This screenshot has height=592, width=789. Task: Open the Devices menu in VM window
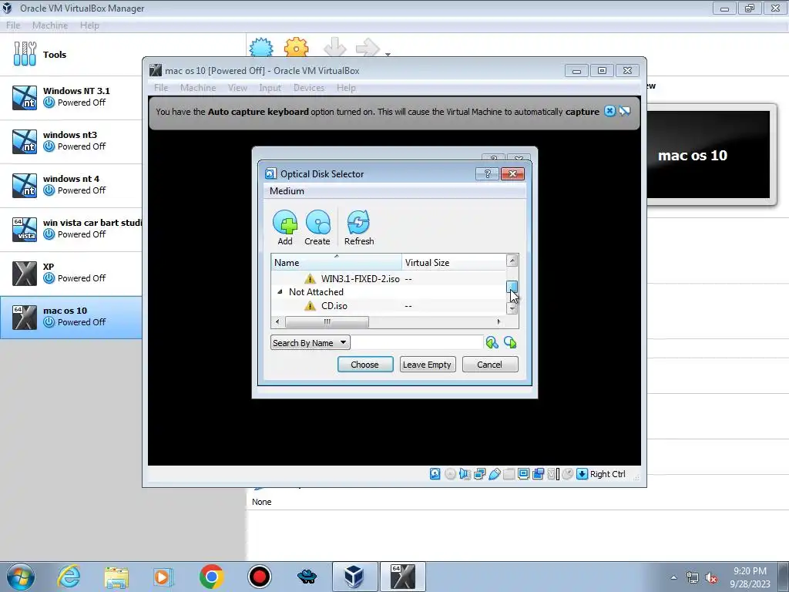[x=308, y=88]
